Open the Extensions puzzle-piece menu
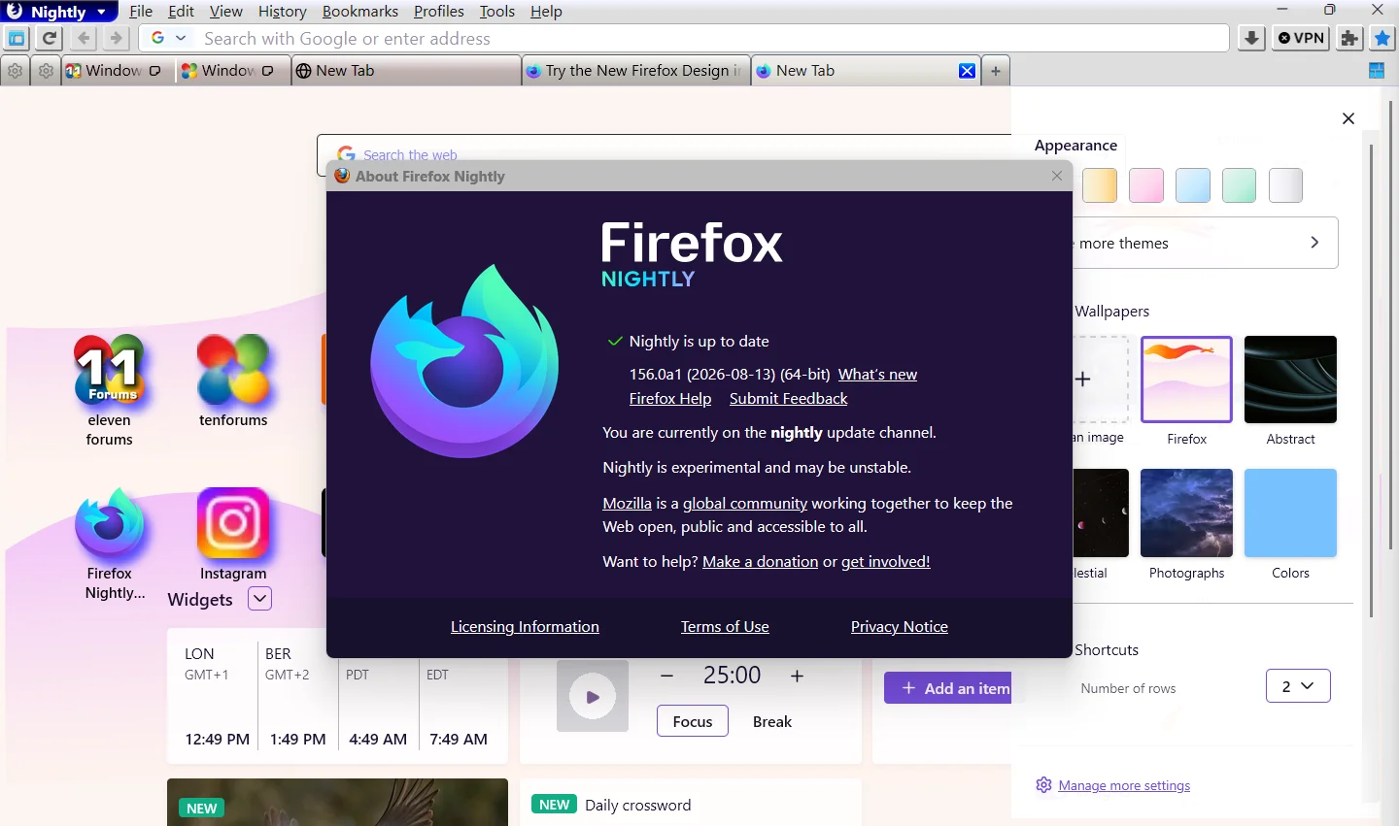Screen dimensions: 1399x826 pos(1349,39)
